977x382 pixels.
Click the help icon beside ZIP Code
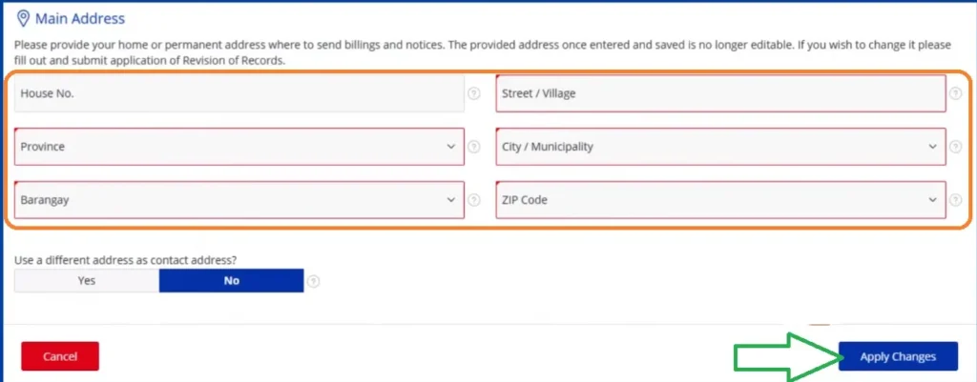point(955,201)
